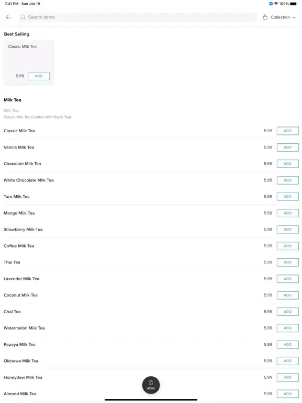Add Chocolate Milk Tea

pyautogui.click(x=288, y=164)
